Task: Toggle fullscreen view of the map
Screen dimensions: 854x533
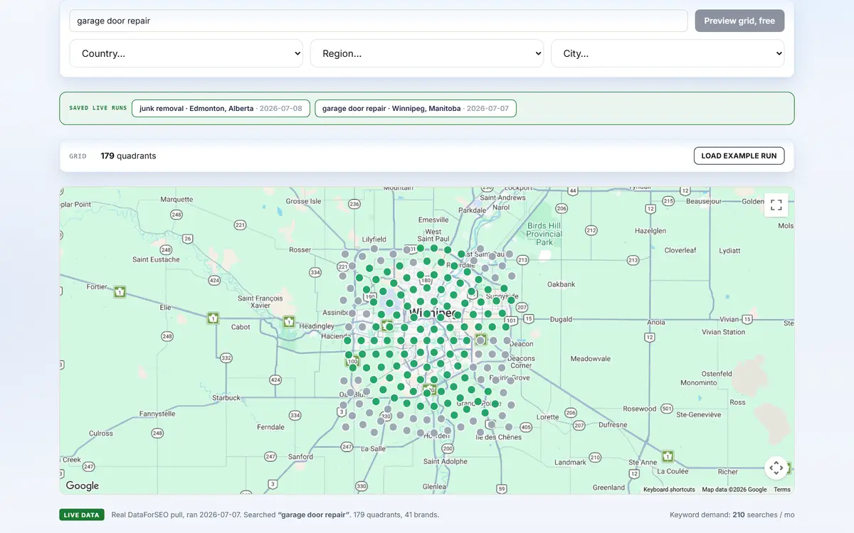Action: pos(776,205)
